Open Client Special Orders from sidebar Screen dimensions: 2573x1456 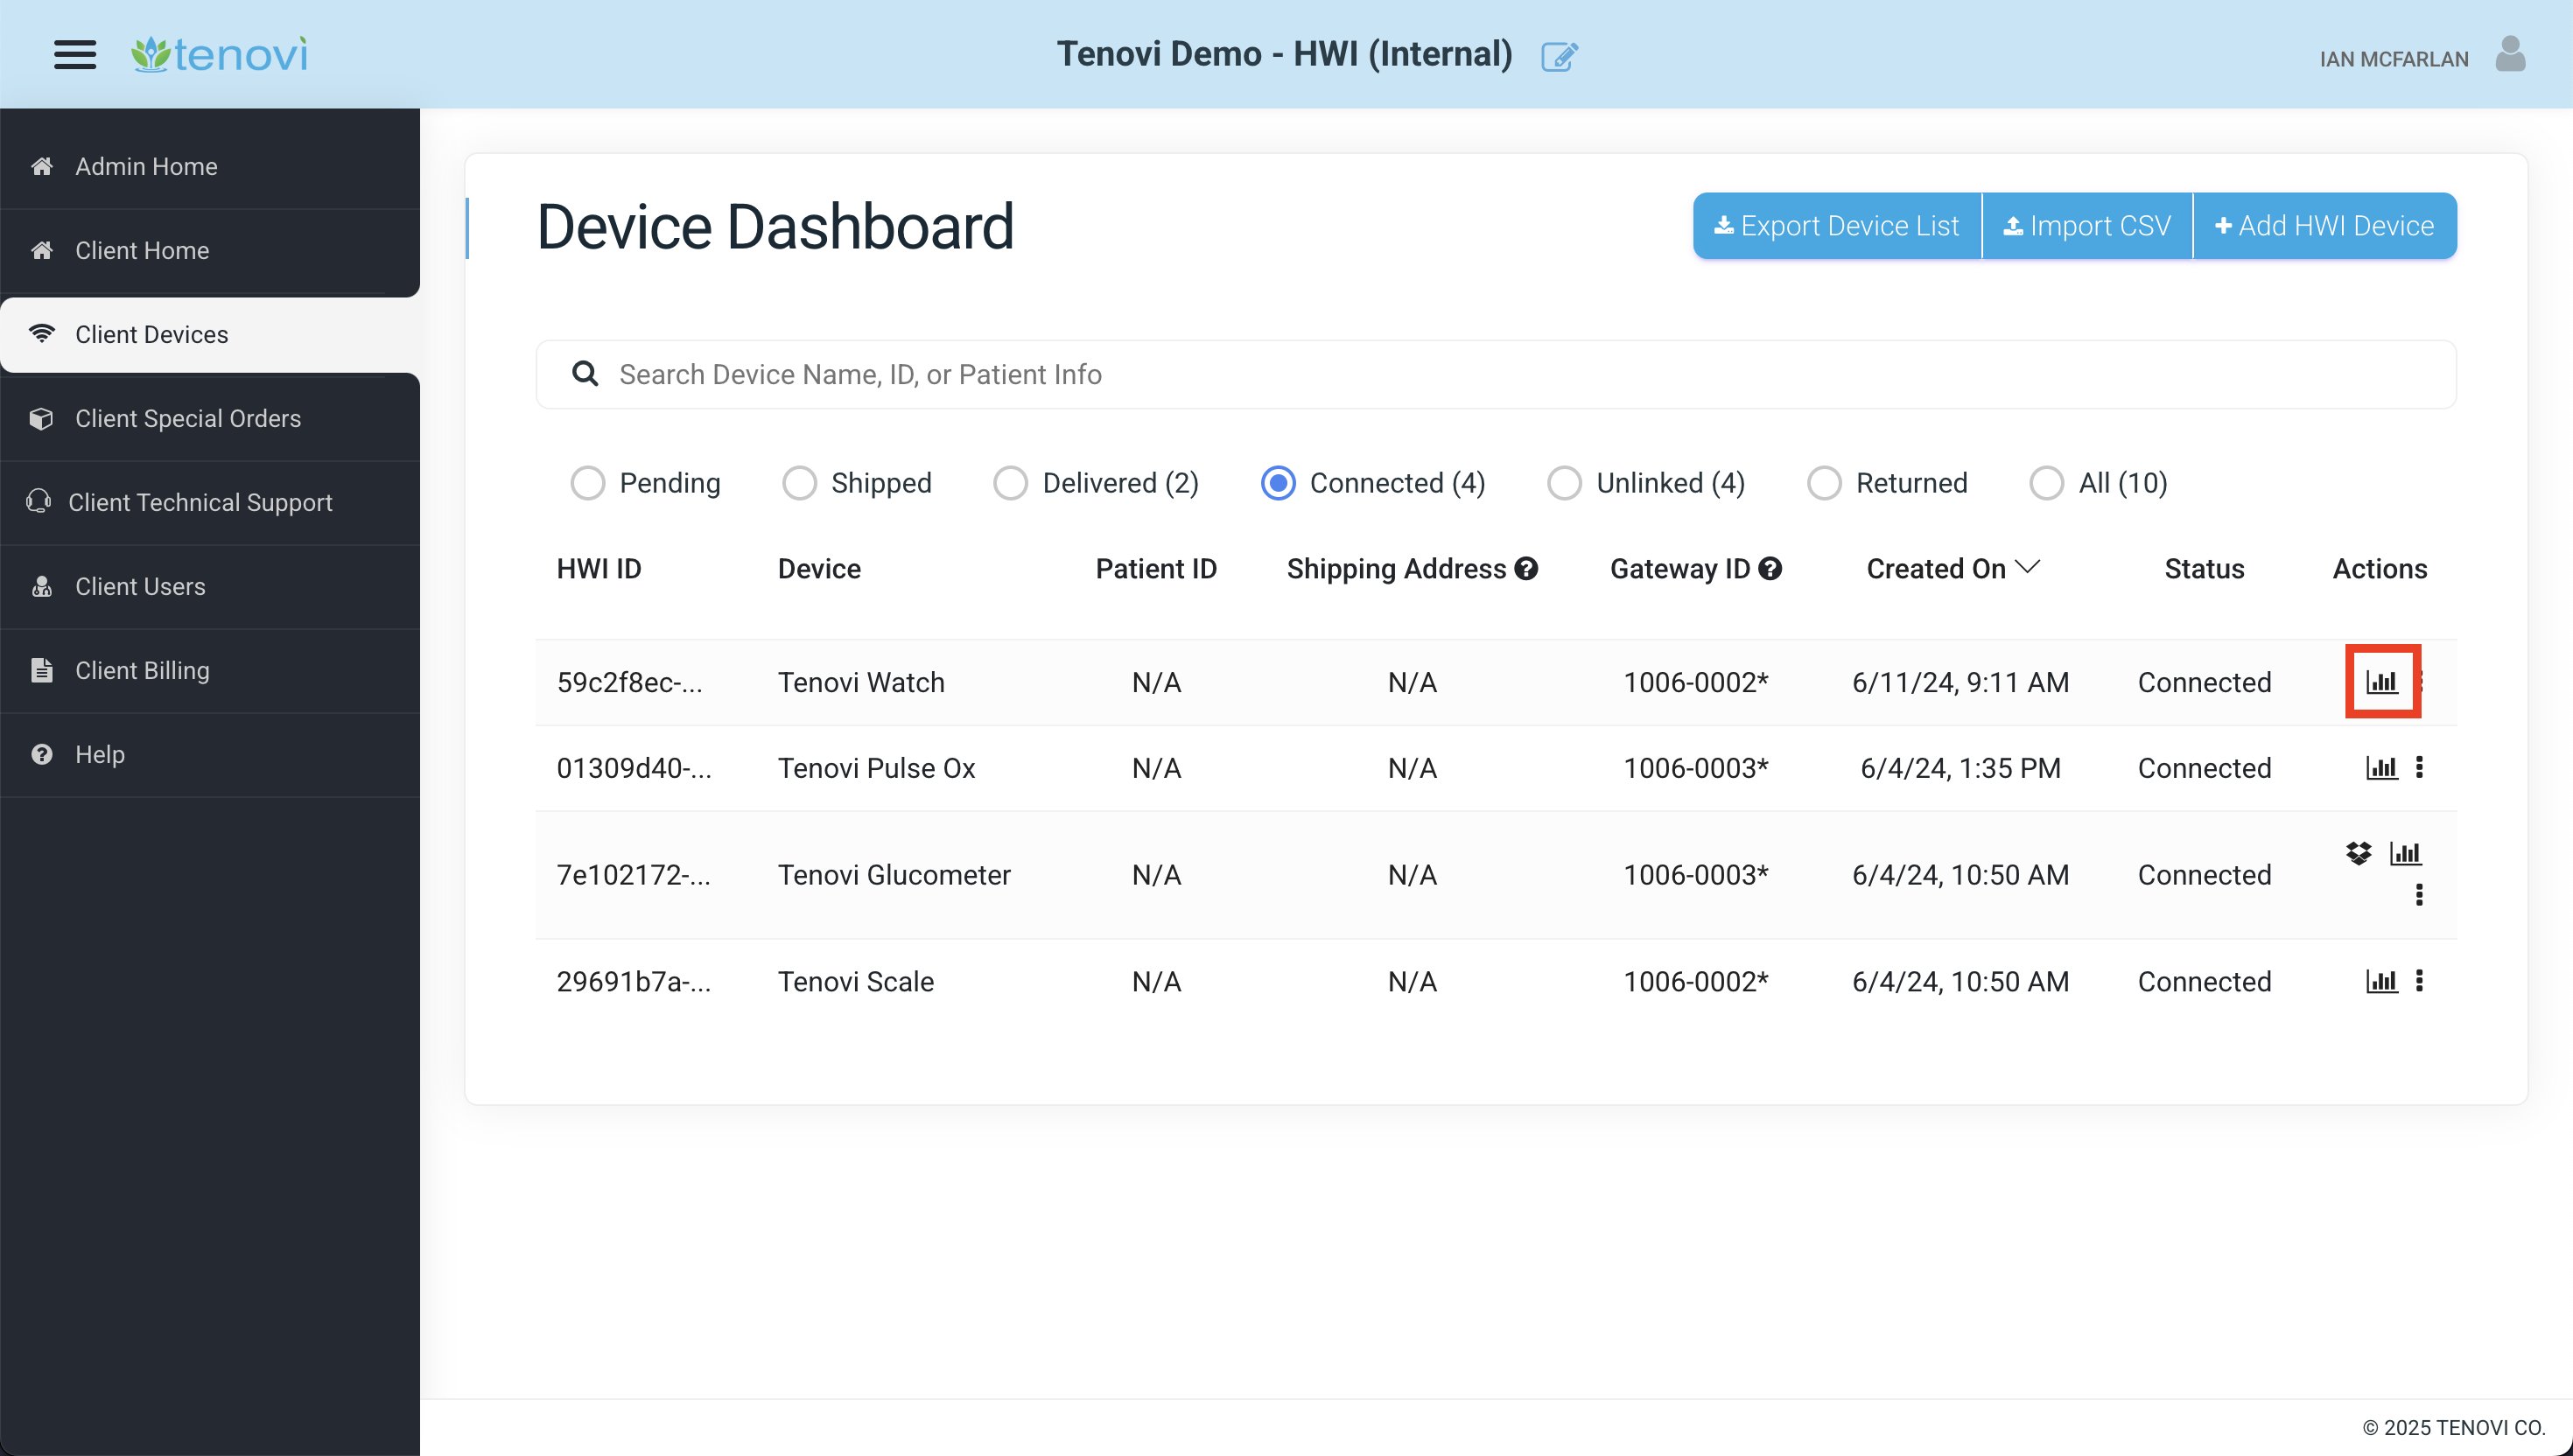(x=189, y=419)
